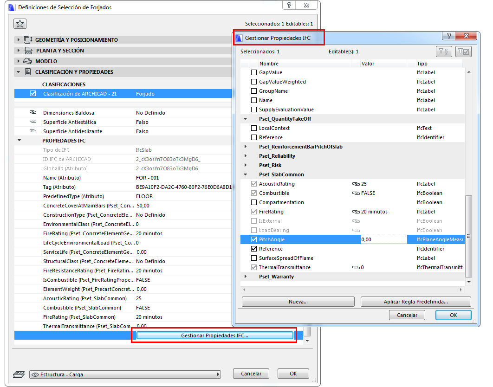
Task: Collapse the Propiedades IFC group
Action: click(x=19, y=140)
